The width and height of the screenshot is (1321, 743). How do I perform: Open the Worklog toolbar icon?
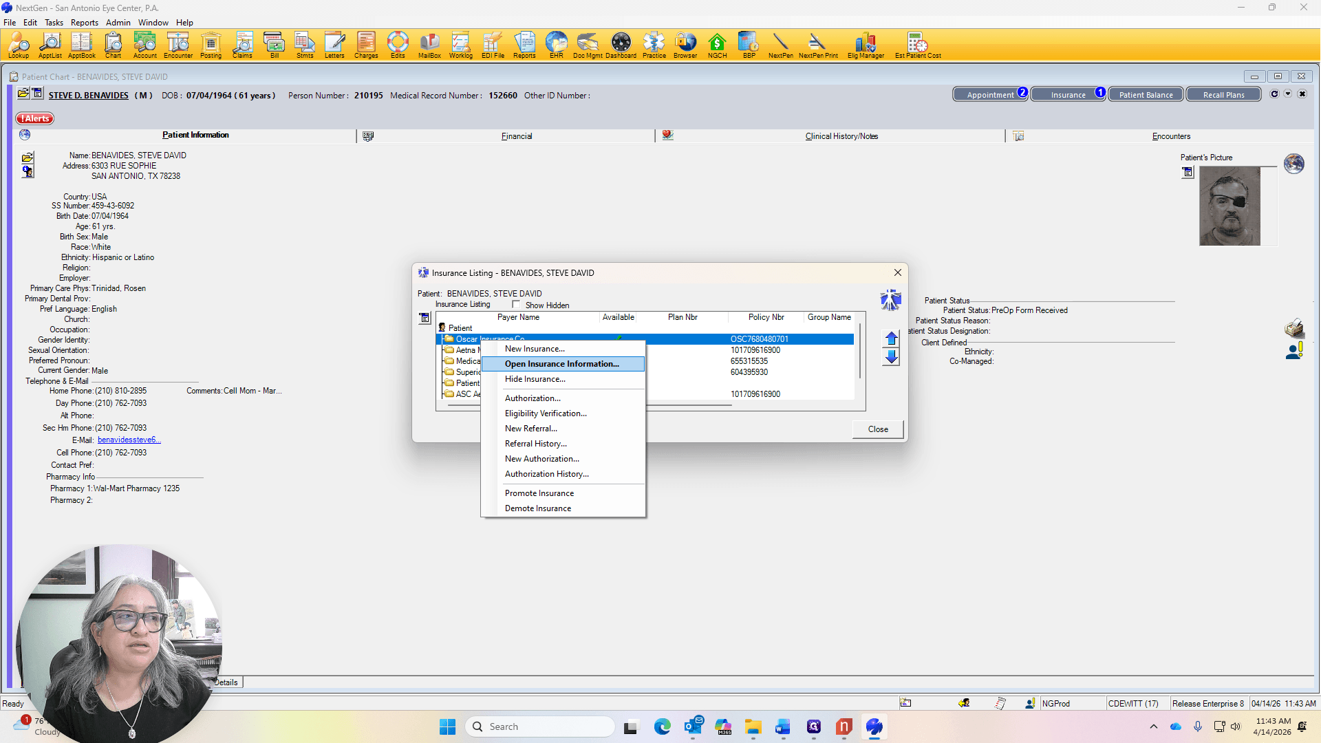460,45
